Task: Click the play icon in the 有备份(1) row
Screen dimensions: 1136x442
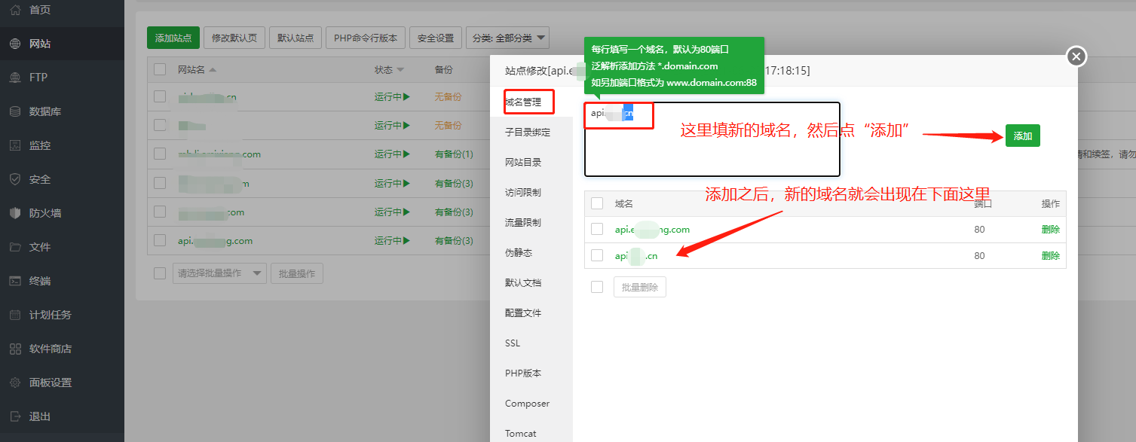Action: click(x=406, y=154)
